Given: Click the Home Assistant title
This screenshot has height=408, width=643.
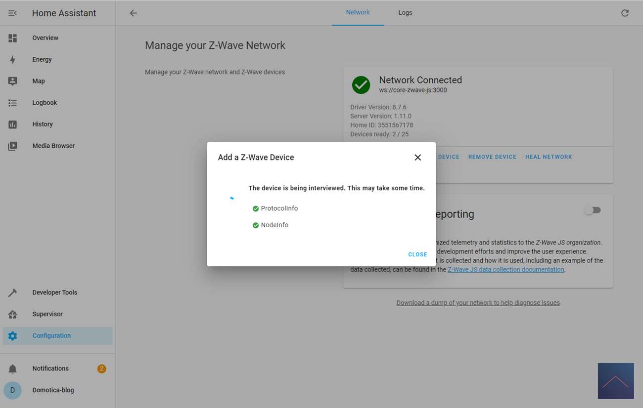Looking at the screenshot, I should [x=64, y=13].
